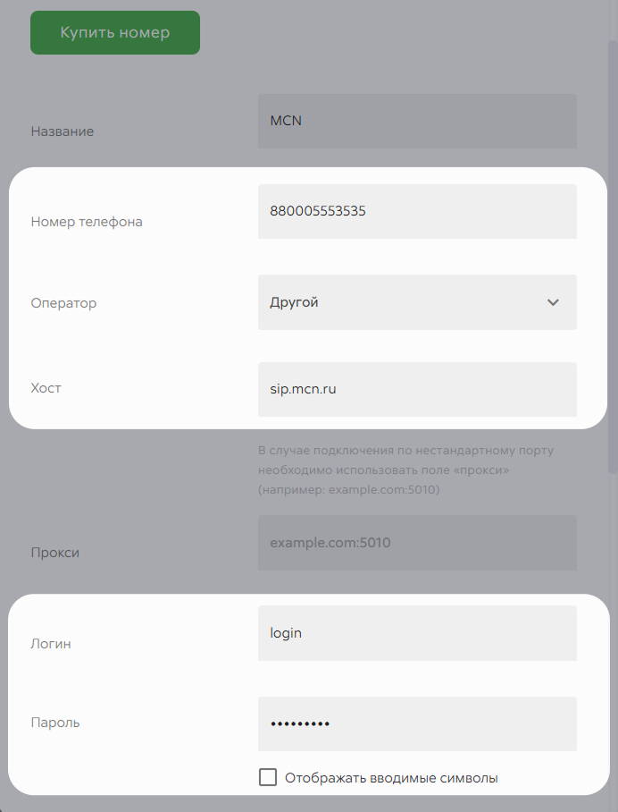Click the vertical scrollbar on the right edge
This screenshot has height=812, width=618.
tap(612, 257)
